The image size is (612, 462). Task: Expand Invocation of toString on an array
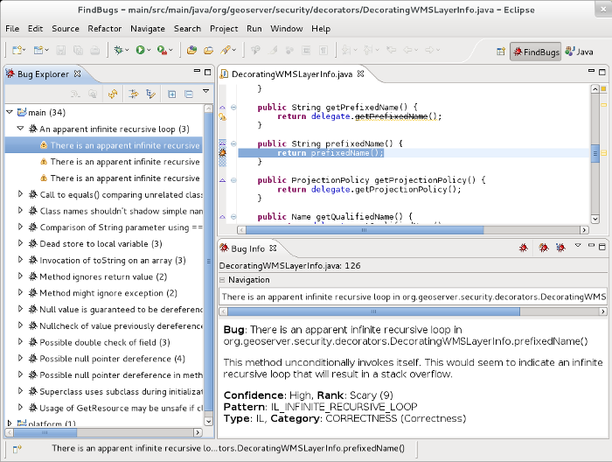coord(21,259)
